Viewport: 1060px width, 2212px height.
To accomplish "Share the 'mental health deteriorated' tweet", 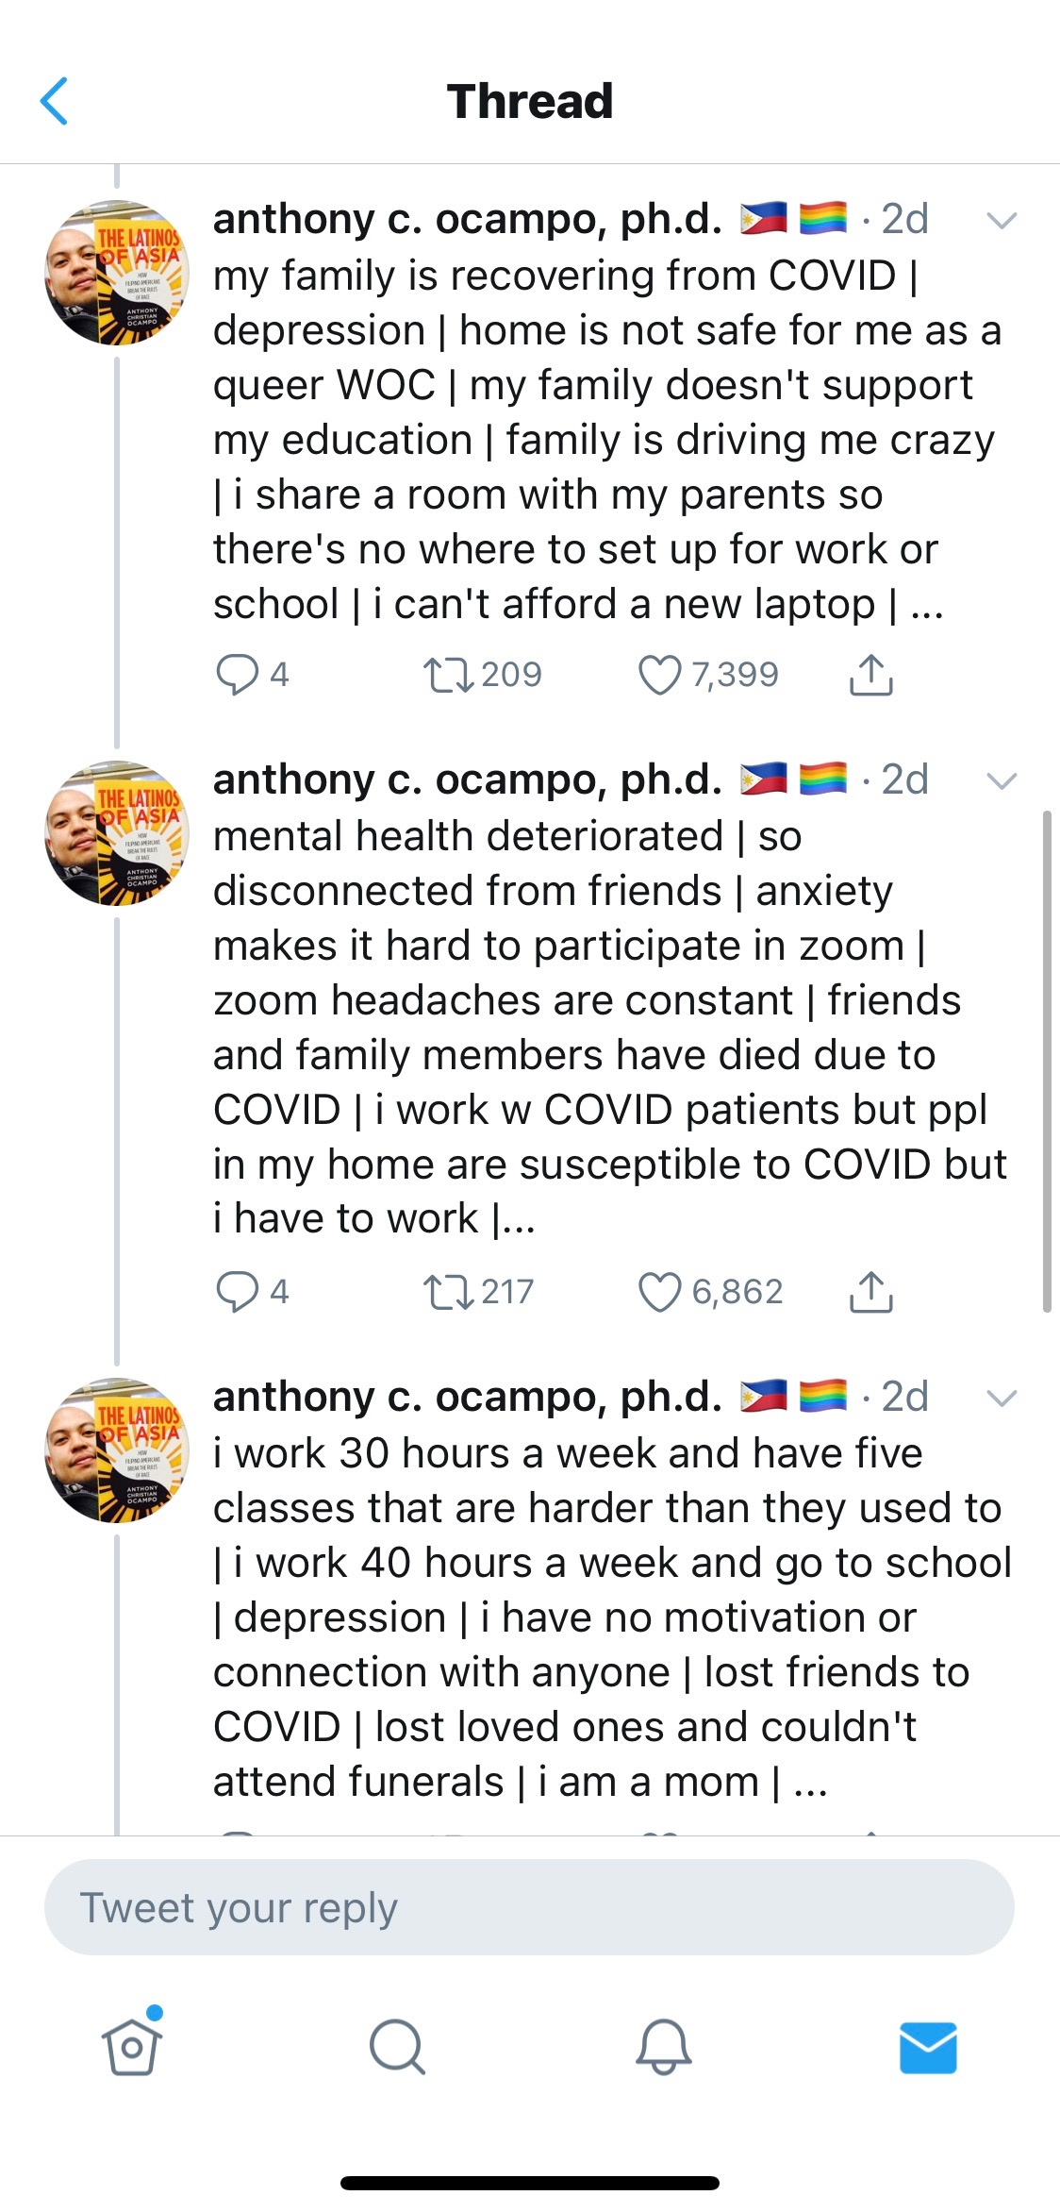I will click(x=870, y=1292).
